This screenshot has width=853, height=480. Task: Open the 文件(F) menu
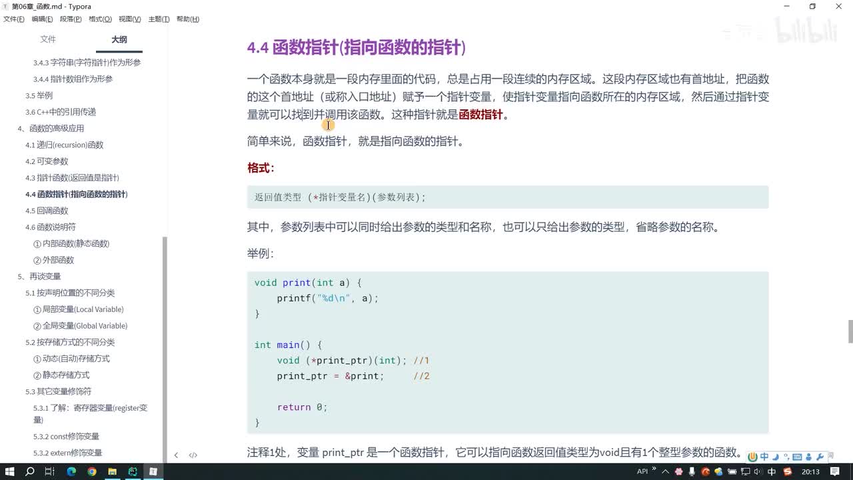click(x=14, y=19)
